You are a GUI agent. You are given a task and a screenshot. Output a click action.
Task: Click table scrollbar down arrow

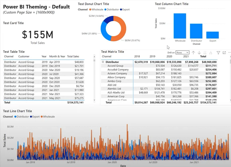(x=94, y=100)
